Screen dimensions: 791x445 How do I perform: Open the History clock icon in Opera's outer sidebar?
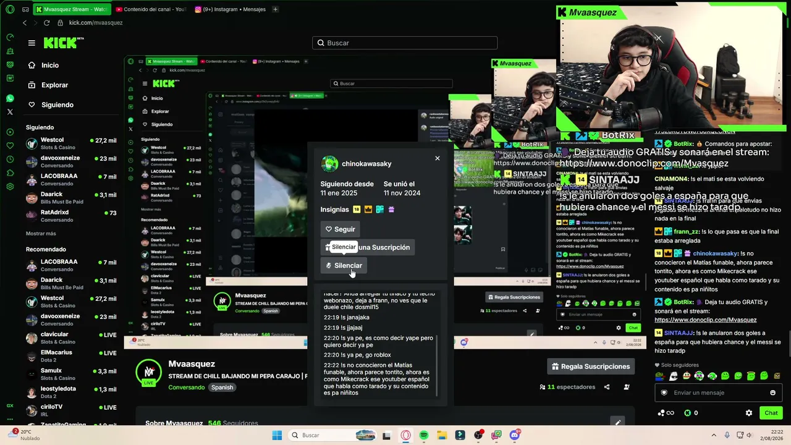[x=10, y=159]
